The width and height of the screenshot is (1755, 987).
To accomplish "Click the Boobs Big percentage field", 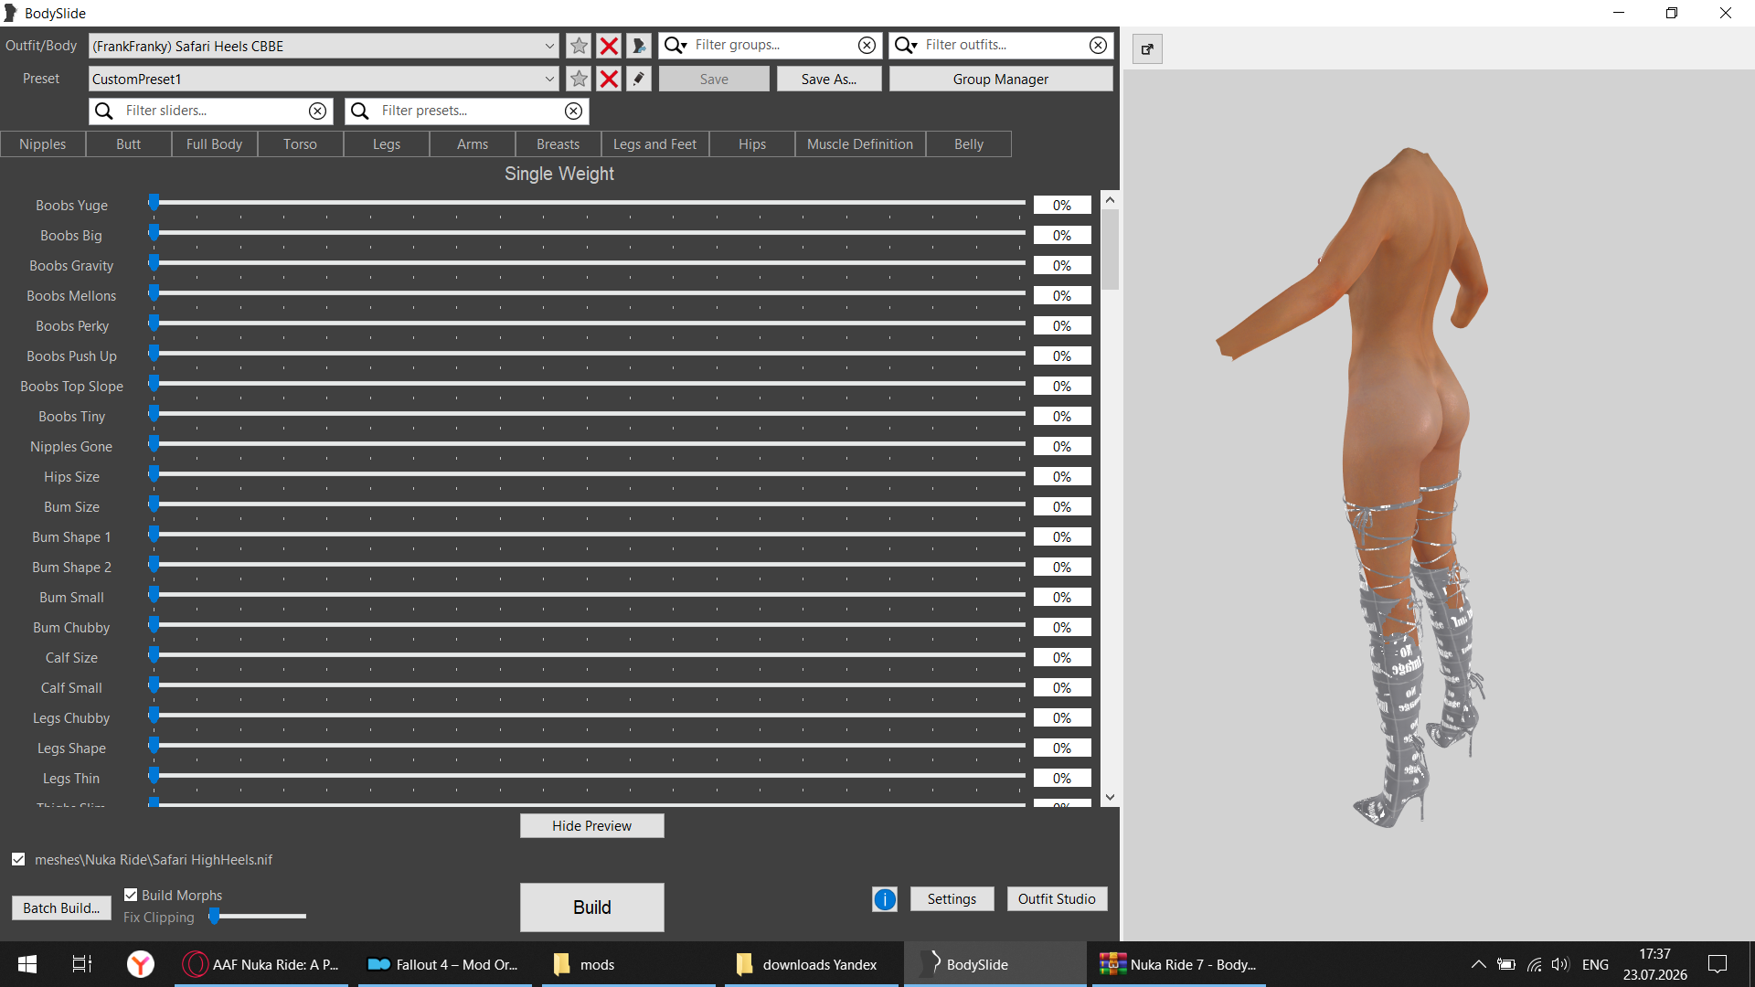I will (x=1062, y=236).
